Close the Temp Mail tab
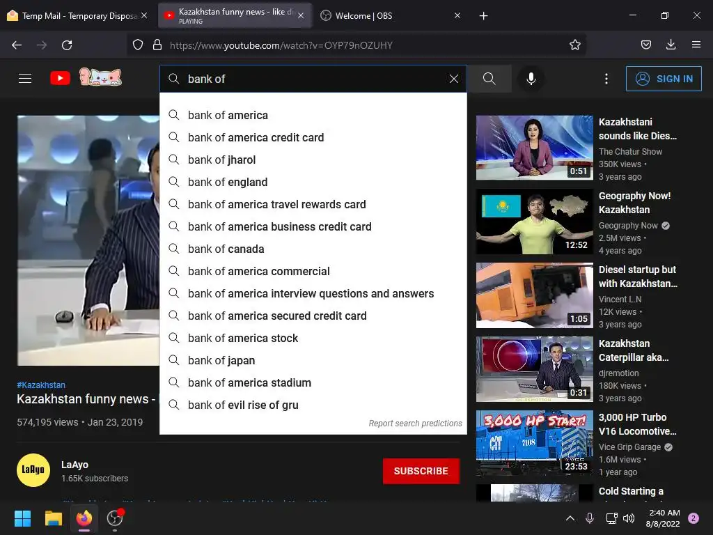 click(x=144, y=15)
